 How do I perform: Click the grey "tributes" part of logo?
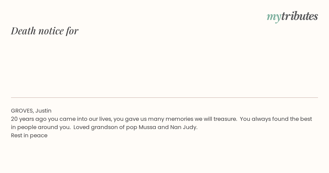click(x=300, y=16)
